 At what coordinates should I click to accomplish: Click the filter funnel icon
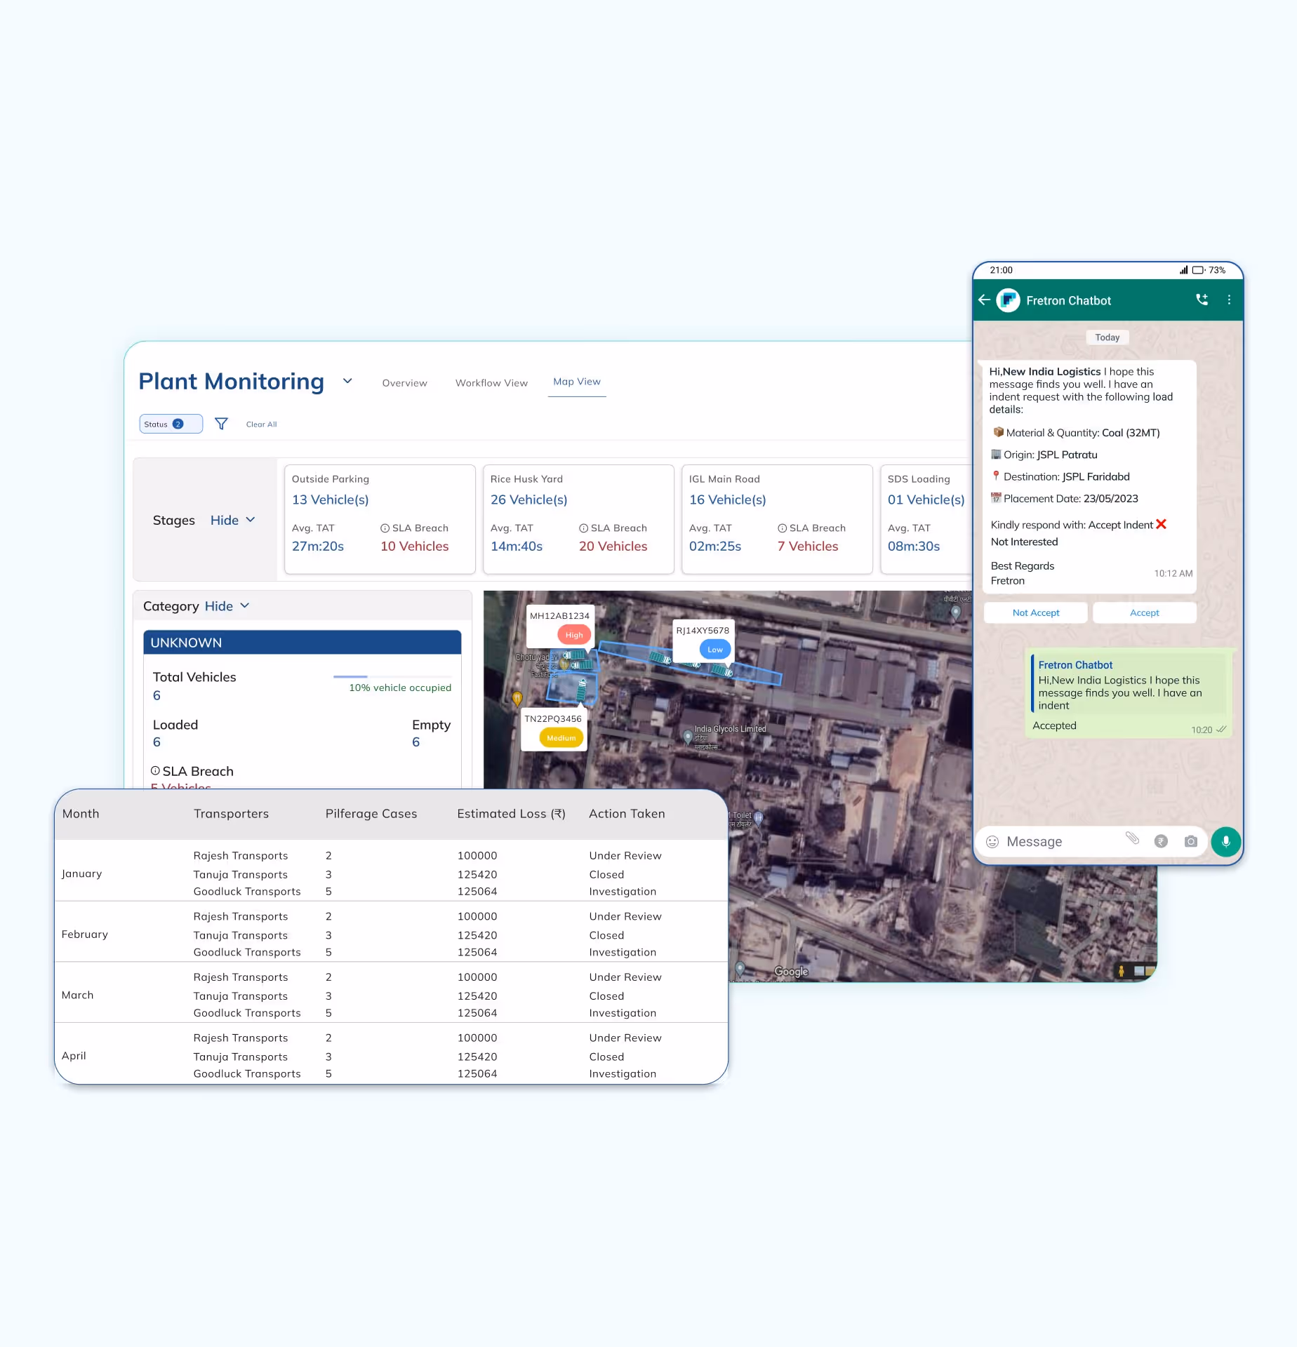221,424
